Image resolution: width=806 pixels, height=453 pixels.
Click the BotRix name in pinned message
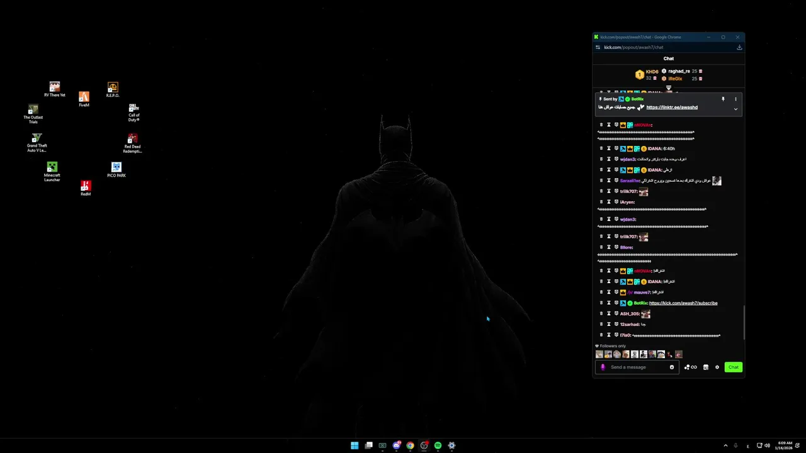tap(637, 99)
